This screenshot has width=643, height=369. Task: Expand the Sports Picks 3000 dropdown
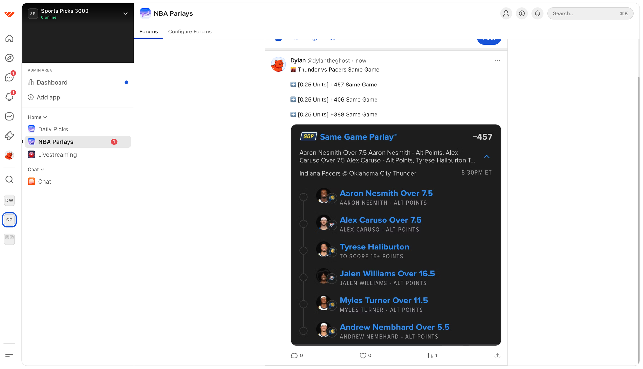click(125, 14)
